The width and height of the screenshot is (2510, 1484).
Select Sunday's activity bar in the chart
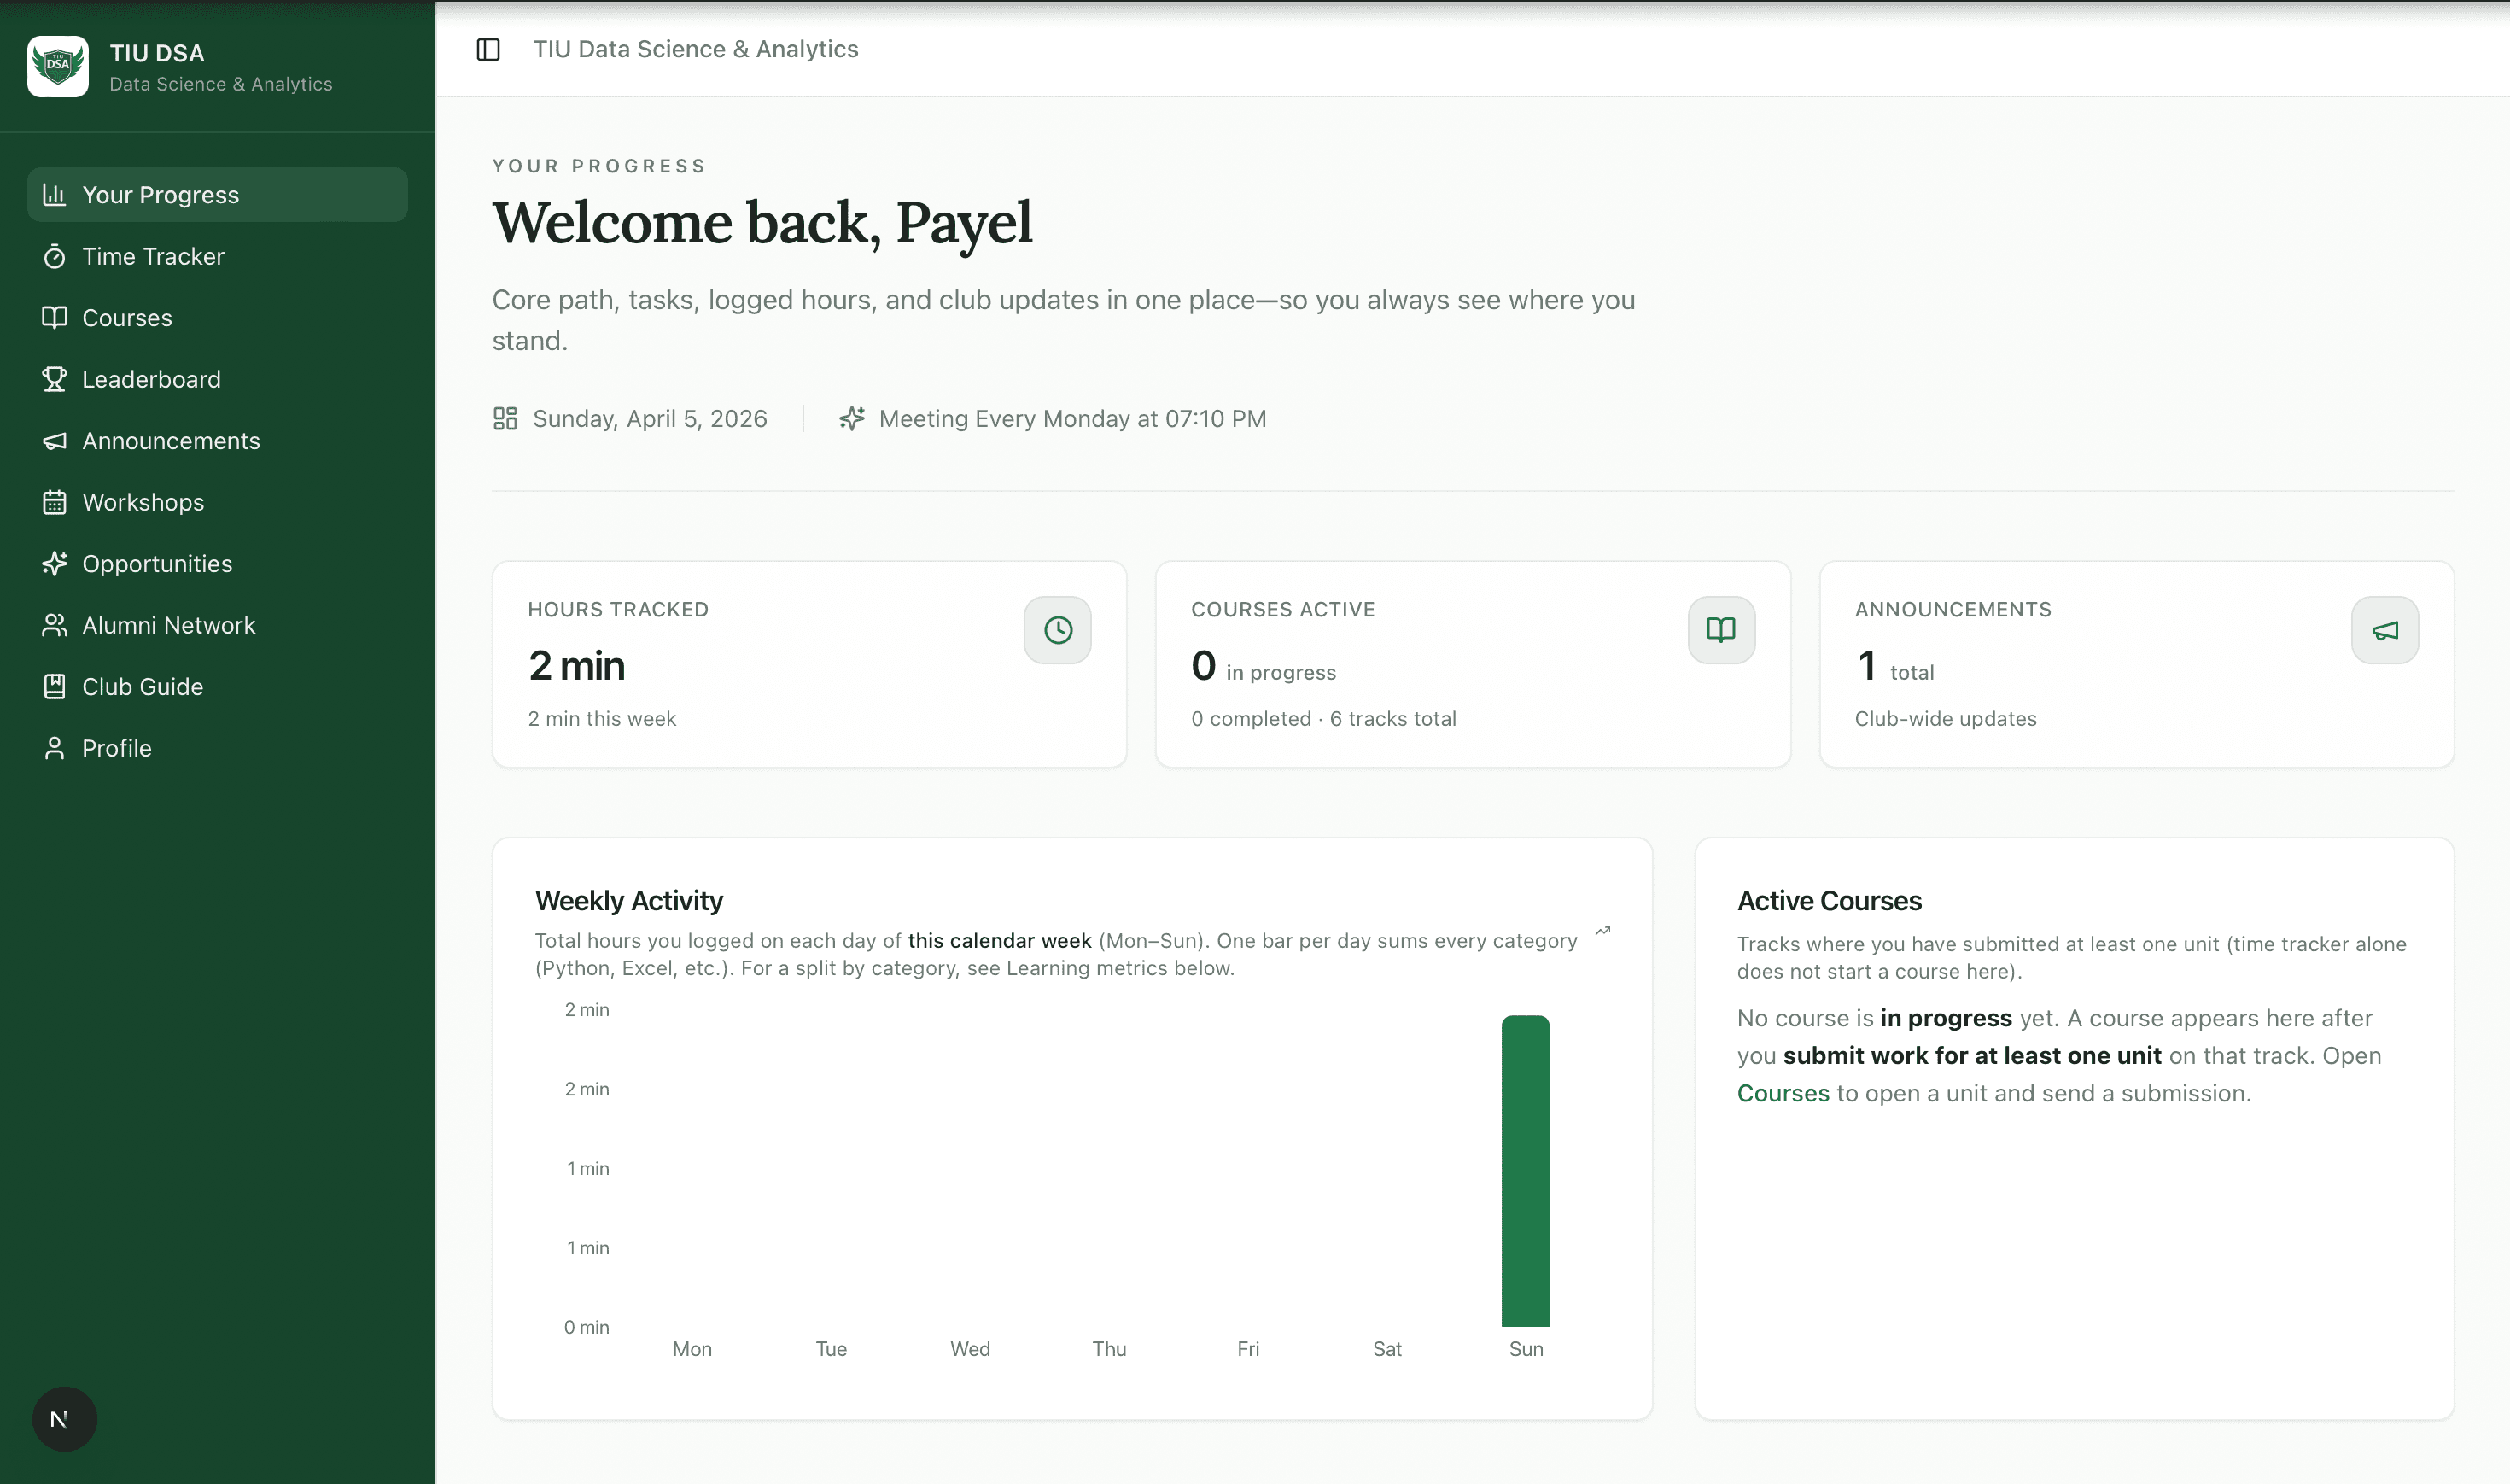[1526, 1170]
